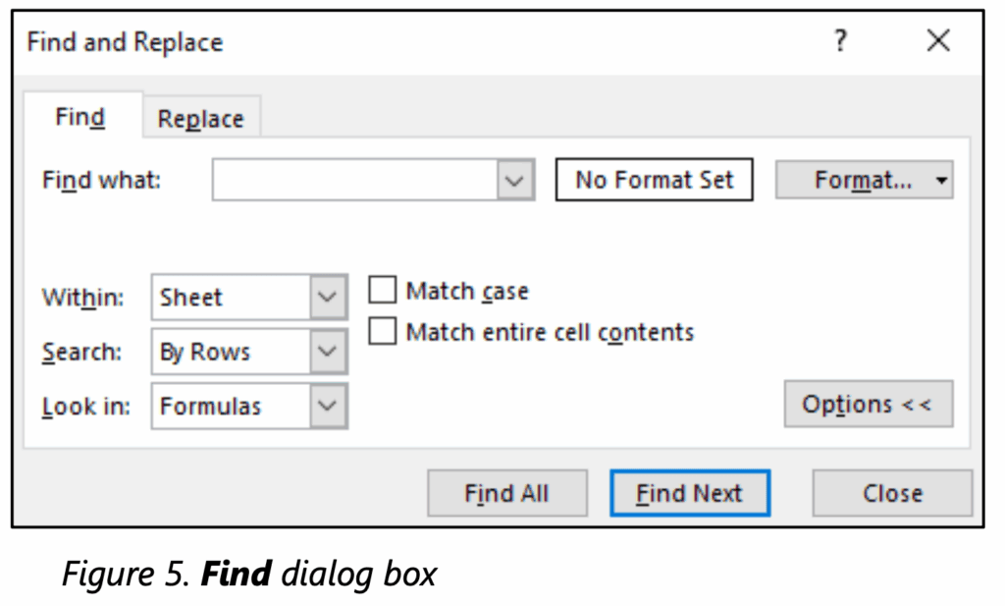Click the help question mark icon

point(840,41)
